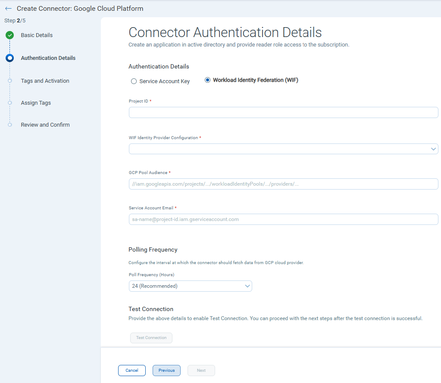441x383 pixels.
Task: Click the Next button
Action: (201, 371)
